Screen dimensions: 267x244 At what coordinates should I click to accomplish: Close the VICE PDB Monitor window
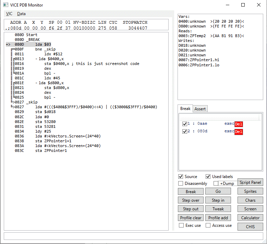(x=259, y=5)
